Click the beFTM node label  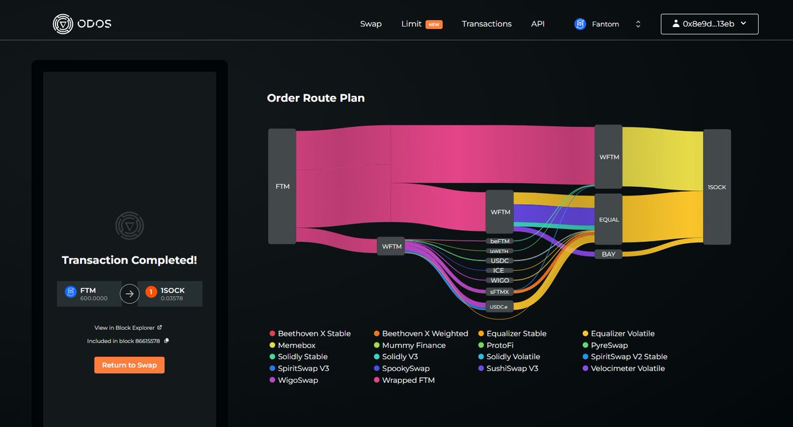point(500,241)
